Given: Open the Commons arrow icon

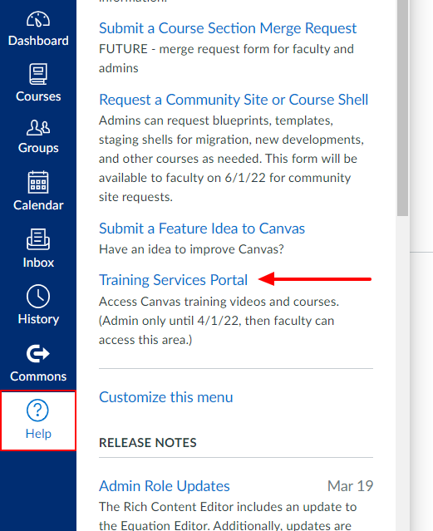Looking at the screenshot, I should tap(38, 353).
